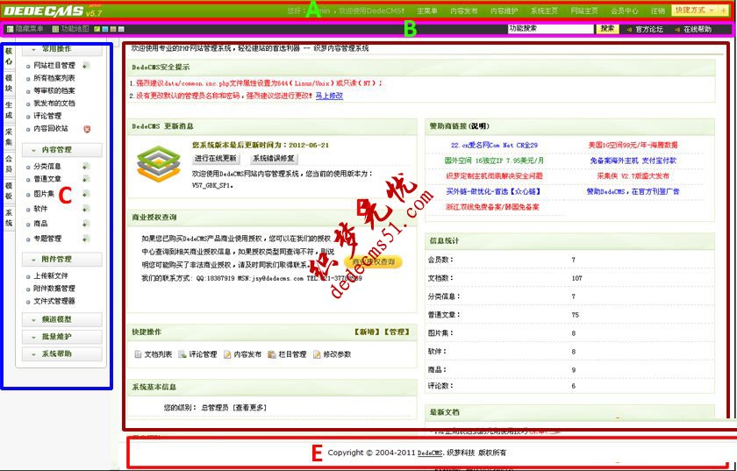Collapse the 内容管理 menu section
This screenshot has height=471, width=737.
62,150
